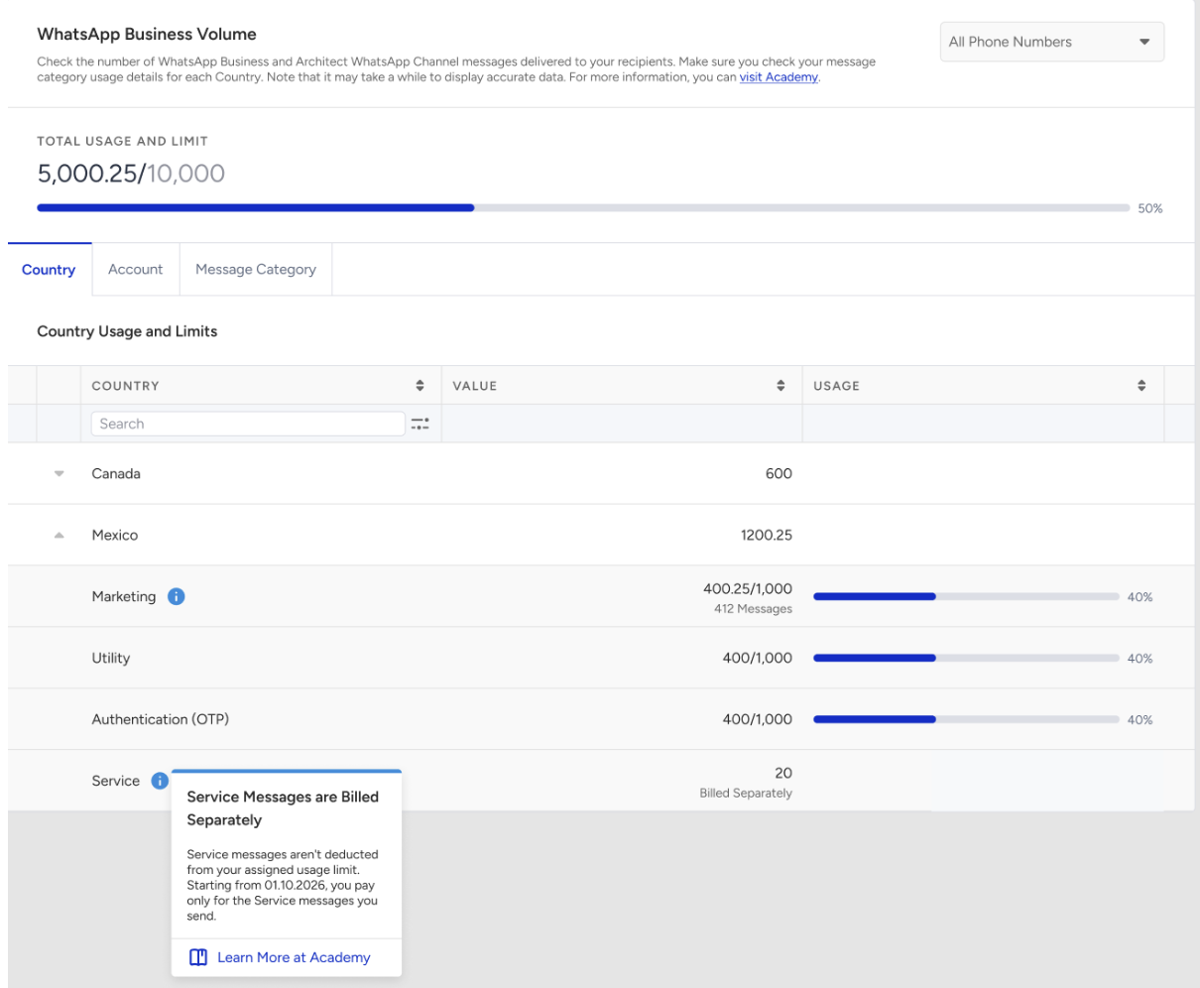Switch to the Account tab

coord(136,269)
